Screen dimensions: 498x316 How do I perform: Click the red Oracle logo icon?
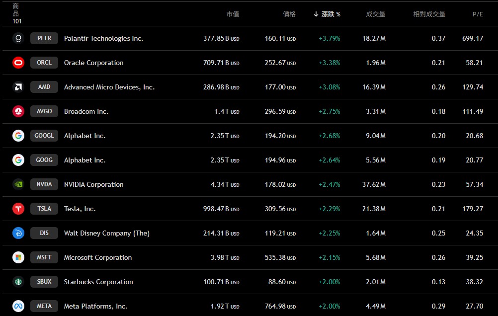[x=18, y=63]
